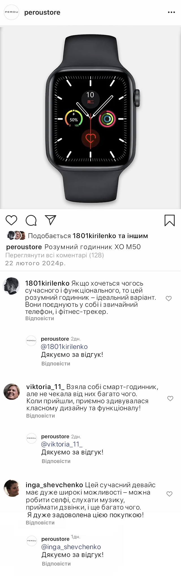Open @viktoria_11_ mention link
This screenshot has height=587, width=181.
[x=62, y=444]
